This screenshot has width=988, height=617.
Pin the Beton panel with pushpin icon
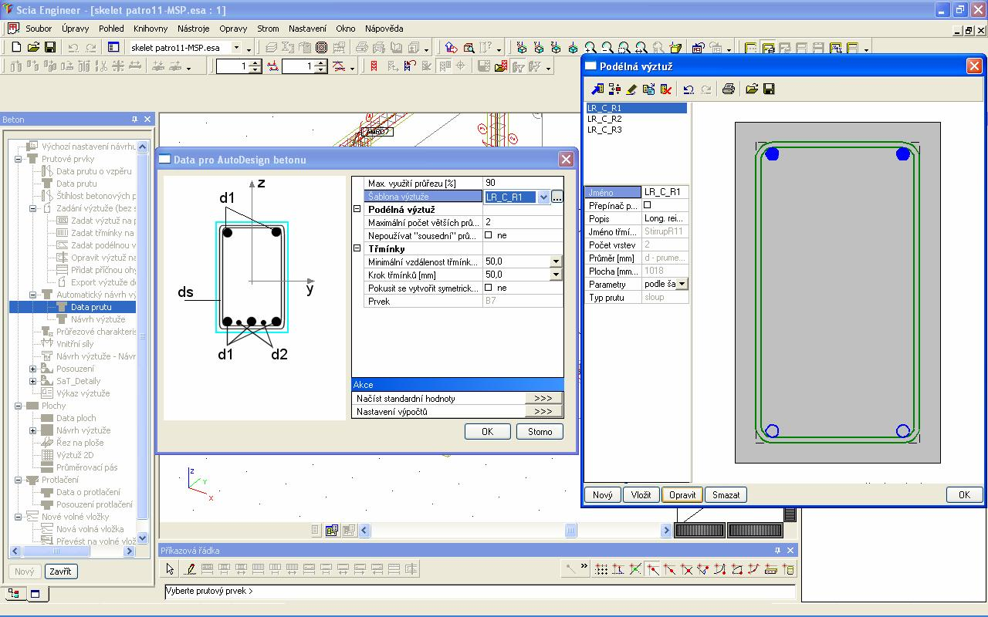(134, 120)
